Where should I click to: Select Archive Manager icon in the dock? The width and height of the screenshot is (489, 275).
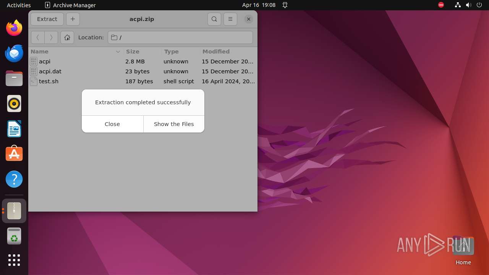14,211
